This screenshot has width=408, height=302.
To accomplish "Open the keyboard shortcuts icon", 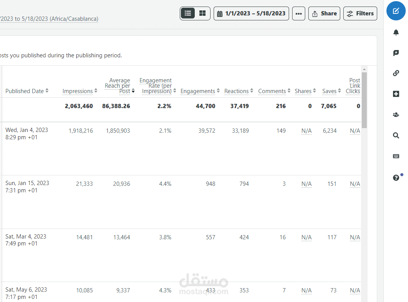I will (x=396, y=156).
